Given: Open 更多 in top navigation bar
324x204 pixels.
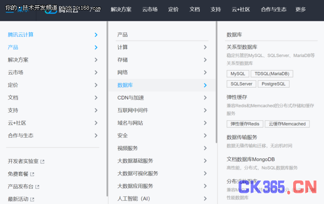Looking at the screenshot, I should tap(300, 9).
